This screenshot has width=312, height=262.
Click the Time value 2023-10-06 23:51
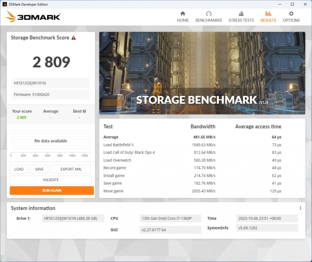coord(267,218)
